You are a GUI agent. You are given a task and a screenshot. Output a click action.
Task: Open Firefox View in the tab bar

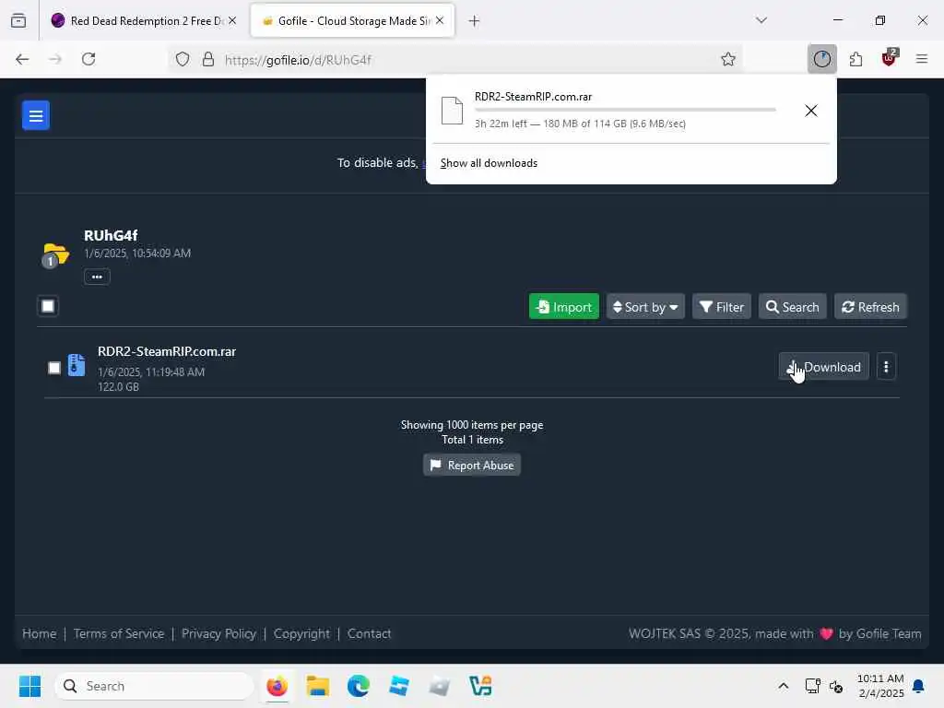(x=18, y=20)
